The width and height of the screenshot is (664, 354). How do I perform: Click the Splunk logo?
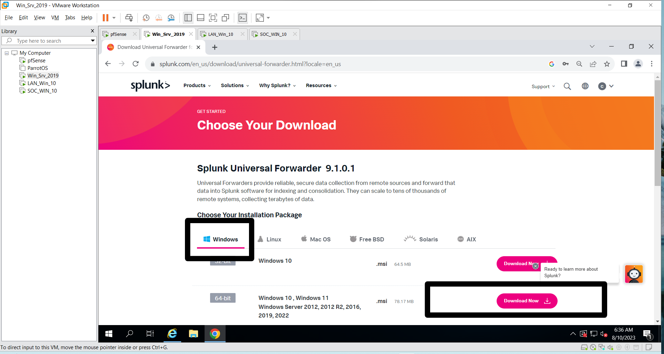[150, 85]
